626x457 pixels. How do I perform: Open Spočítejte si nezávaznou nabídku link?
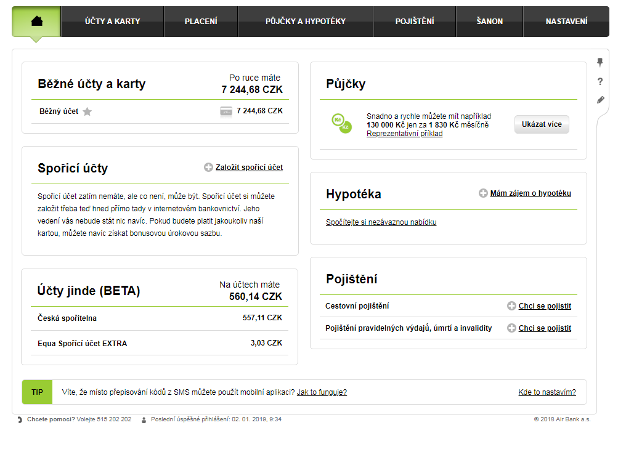pos(381,222)
